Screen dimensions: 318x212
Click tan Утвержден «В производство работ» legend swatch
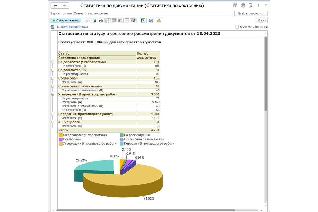[60, 143]
